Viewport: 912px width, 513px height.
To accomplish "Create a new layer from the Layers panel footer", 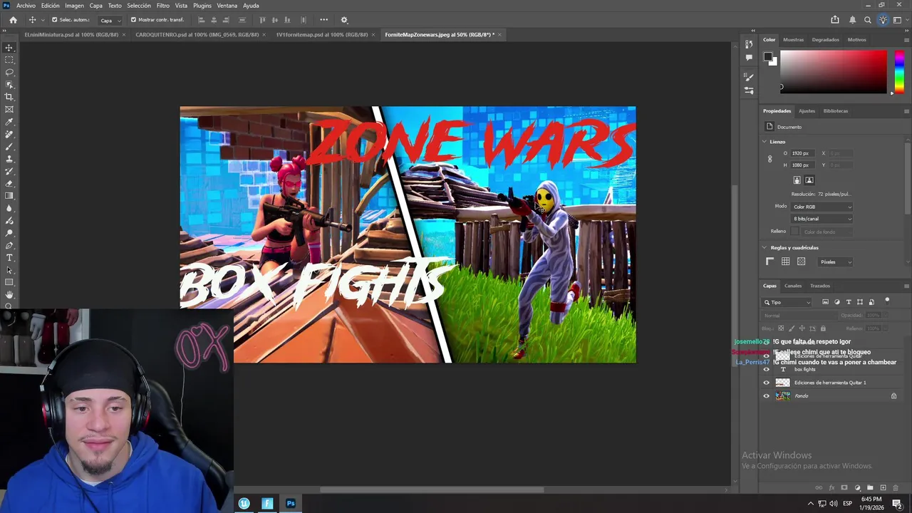I will [883, 488].
